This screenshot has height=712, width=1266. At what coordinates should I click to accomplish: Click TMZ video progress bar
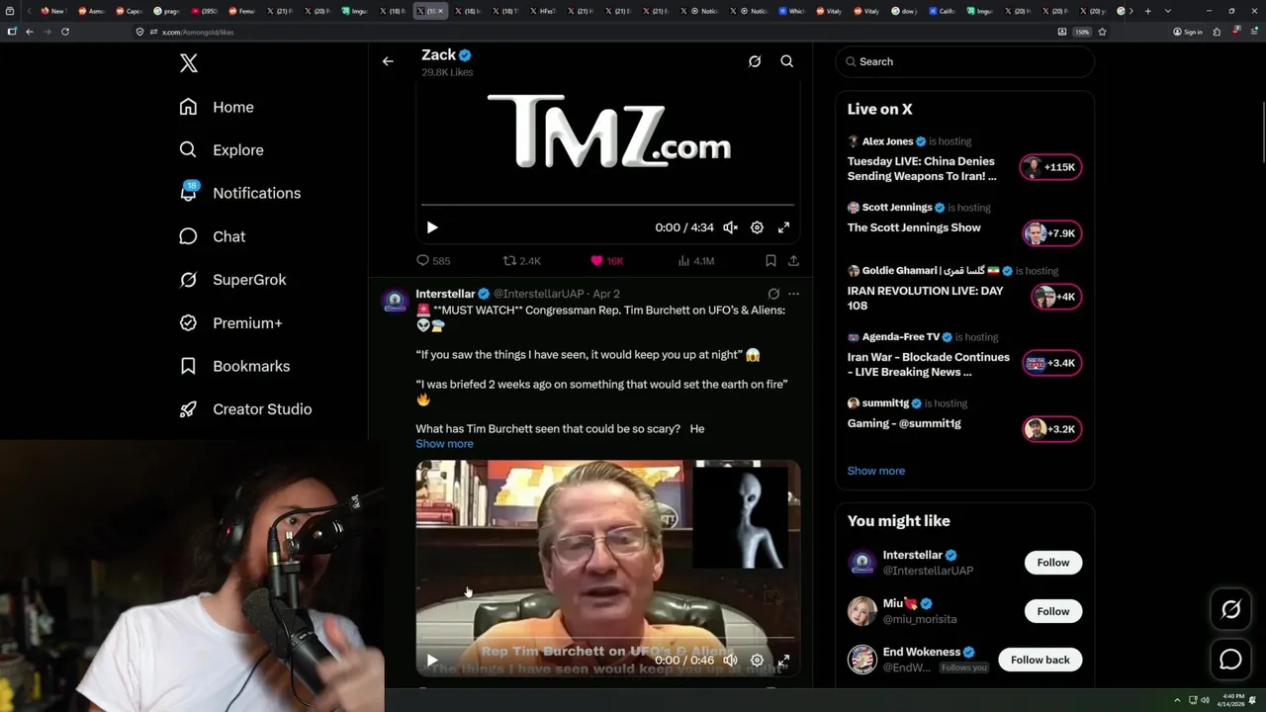pyautogui.click(x=607, y=205)
